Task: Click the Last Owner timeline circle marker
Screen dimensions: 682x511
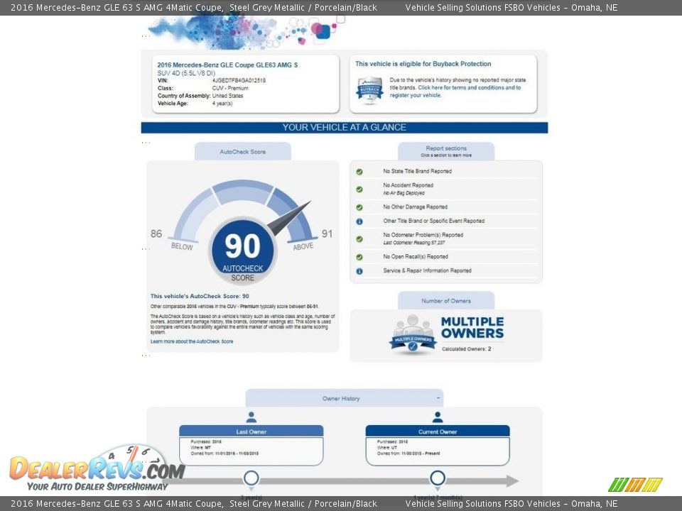Action: tap(251, 478)
